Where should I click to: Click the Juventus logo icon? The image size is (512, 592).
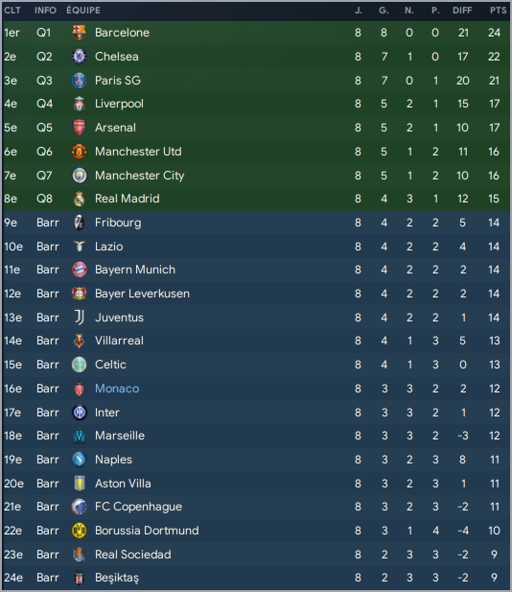(x=79, y=318)
